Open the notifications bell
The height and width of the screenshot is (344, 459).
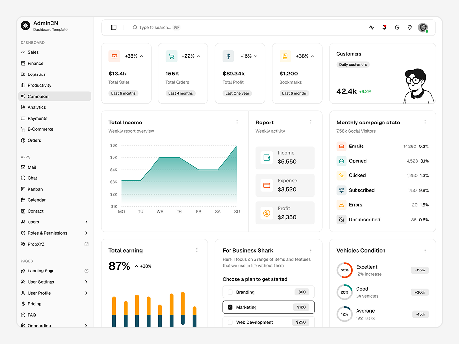384,27
